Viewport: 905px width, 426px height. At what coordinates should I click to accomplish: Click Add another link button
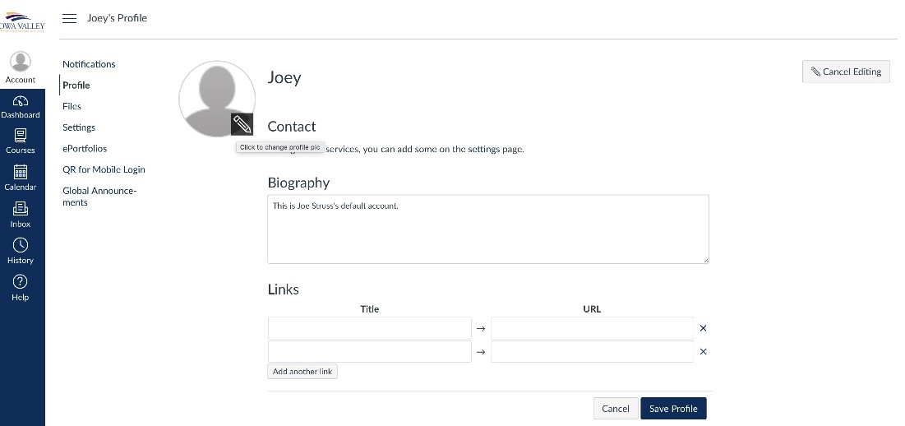pyautogui.click(x=302, y=372)
